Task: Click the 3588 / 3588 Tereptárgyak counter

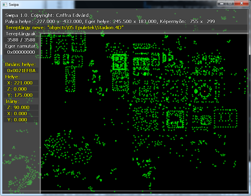Action: click(x=21, y=40)
